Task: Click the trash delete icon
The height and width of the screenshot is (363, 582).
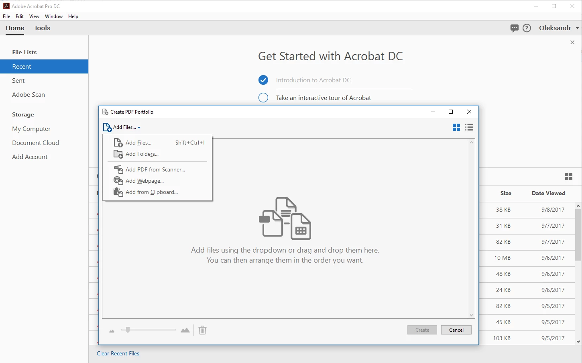Action: tap(203, 330)
